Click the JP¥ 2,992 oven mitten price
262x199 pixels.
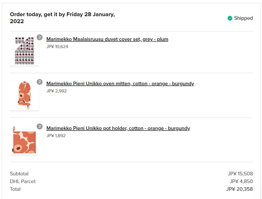tap(56, 91)
